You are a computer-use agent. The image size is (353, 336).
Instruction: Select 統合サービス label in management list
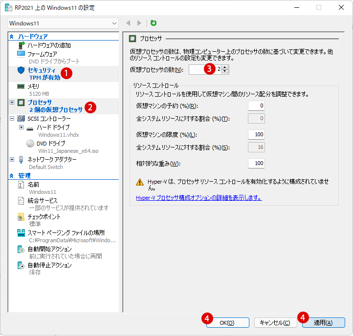(x=43, y=201)
